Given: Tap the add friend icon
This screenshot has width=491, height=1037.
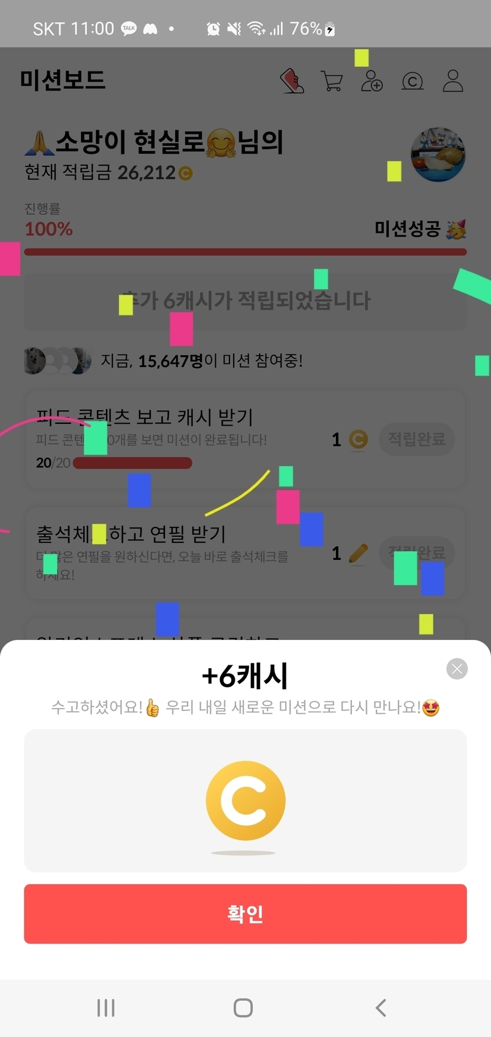Looking at the screenshot, I should coord(372,81).
